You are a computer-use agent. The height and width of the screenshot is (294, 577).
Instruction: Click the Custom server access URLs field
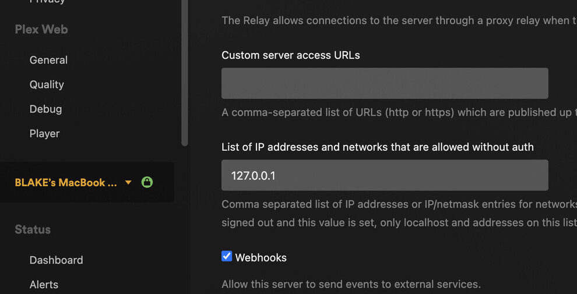tap(385, 83)
